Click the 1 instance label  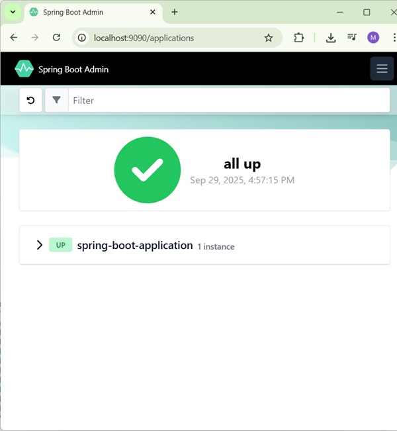coord(216,247)
